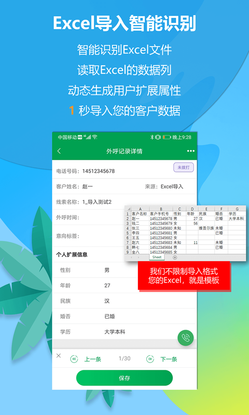
Task: Click the Excel select-all corner triangle
Action: 128,209
